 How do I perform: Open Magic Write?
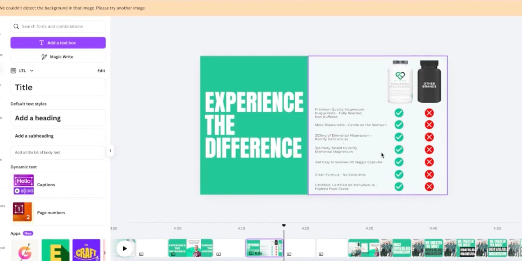58,57
